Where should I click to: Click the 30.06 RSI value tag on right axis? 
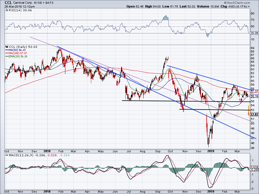click(254, 33)
